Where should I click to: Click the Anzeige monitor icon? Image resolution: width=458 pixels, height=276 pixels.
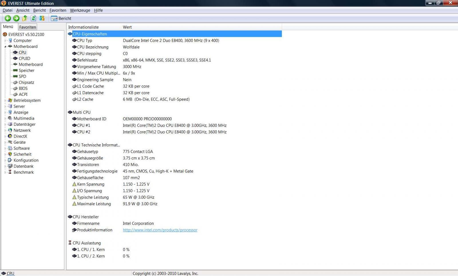(x=10, y=112)
